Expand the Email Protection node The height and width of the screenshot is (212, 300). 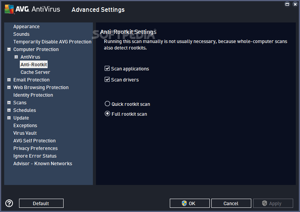pos(9,80)
